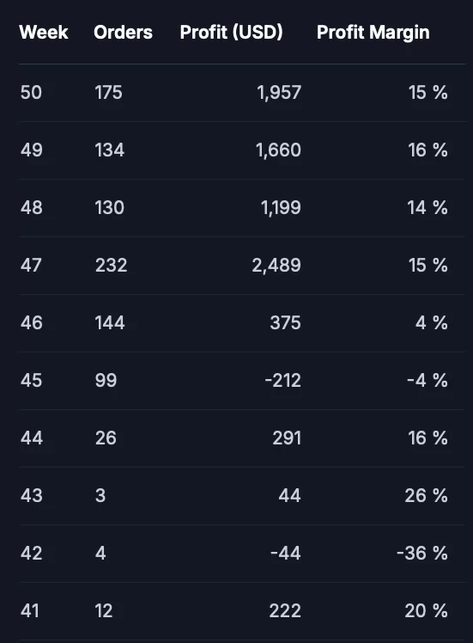Select the week 50 row number
Image resolution: width=473 pixels, height=643 pixels.
[x=31, y=92]
